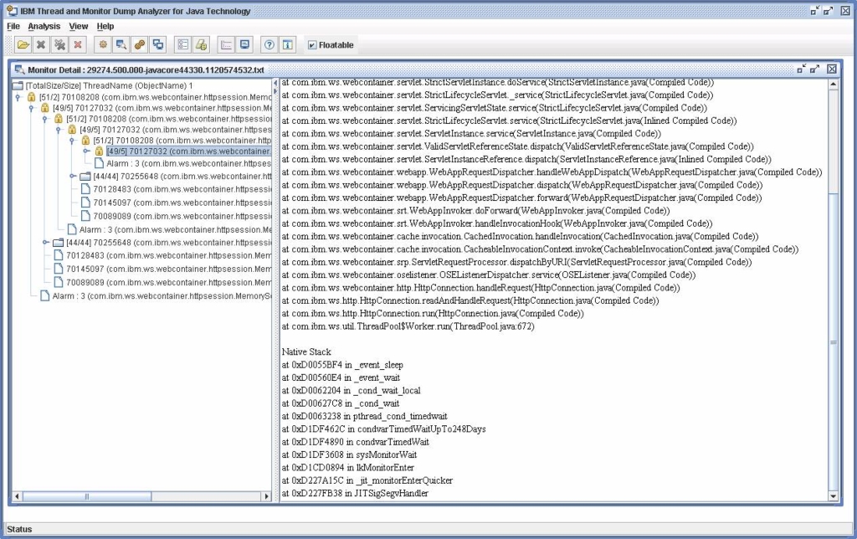Click the lock icon of the highlighted 70127032 row

pos(99,151)
